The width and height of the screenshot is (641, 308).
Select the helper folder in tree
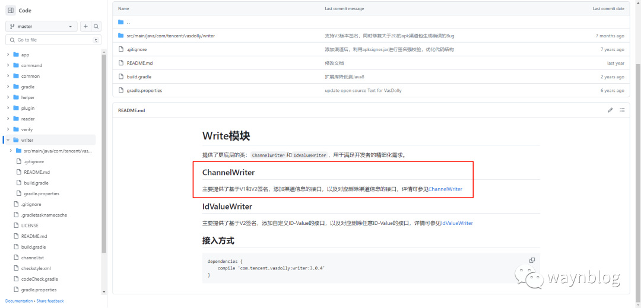[x=28, y=97]
